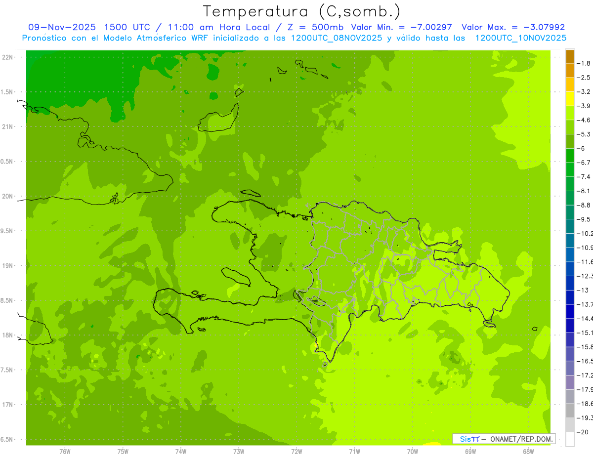Click the 70W longitude axis label
Viewport: 593px width, 458px height.
(x=412, y=452)
